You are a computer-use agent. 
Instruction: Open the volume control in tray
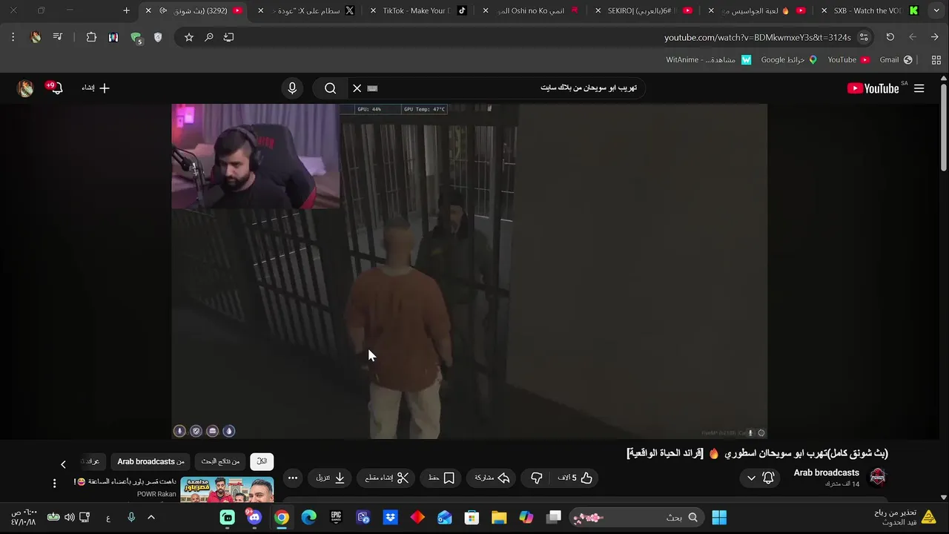[69, 518]
